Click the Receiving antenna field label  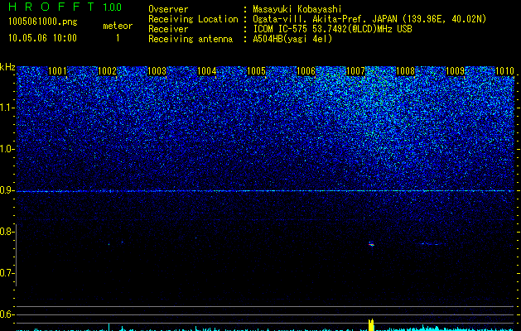point(191,39)
